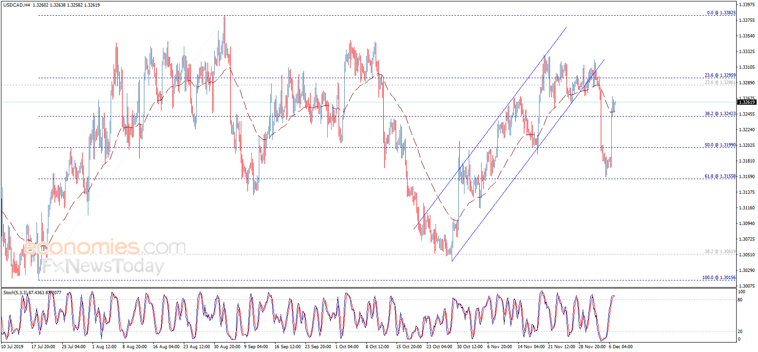The image size is (758, 352).
Task: Click the FxNewsToday watermark logo
Action: [x=103, y=266]
